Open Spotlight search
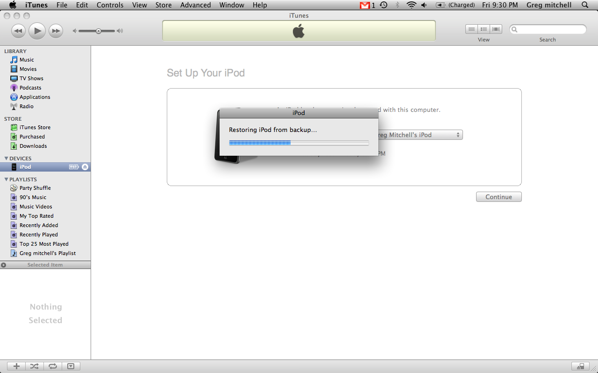This screenshot has height=373, width=598. pos(585,5)
